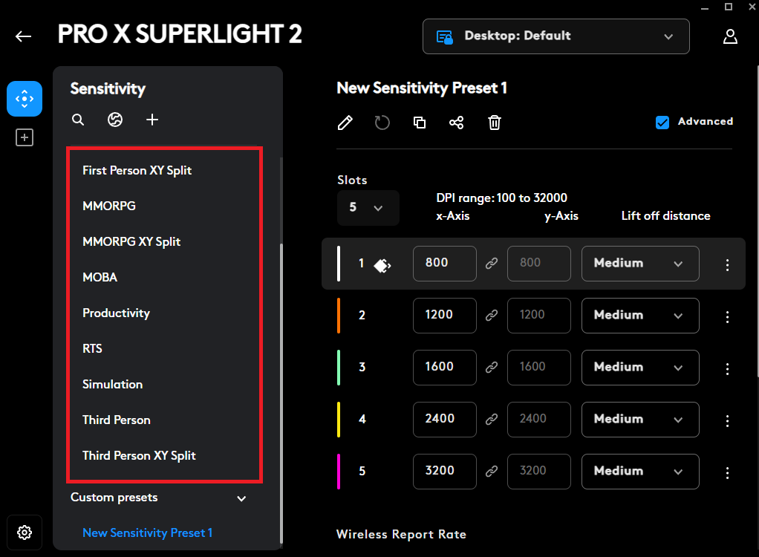Image resolution: width=759 pixels, height=557 pixels.
Task: Open more options for slot 2
Action: [727, 317]
